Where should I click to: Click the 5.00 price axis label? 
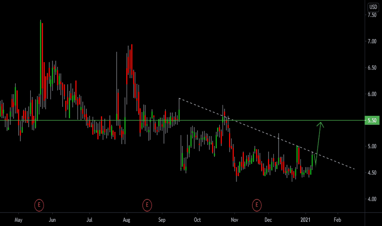(x=372, y=146)
